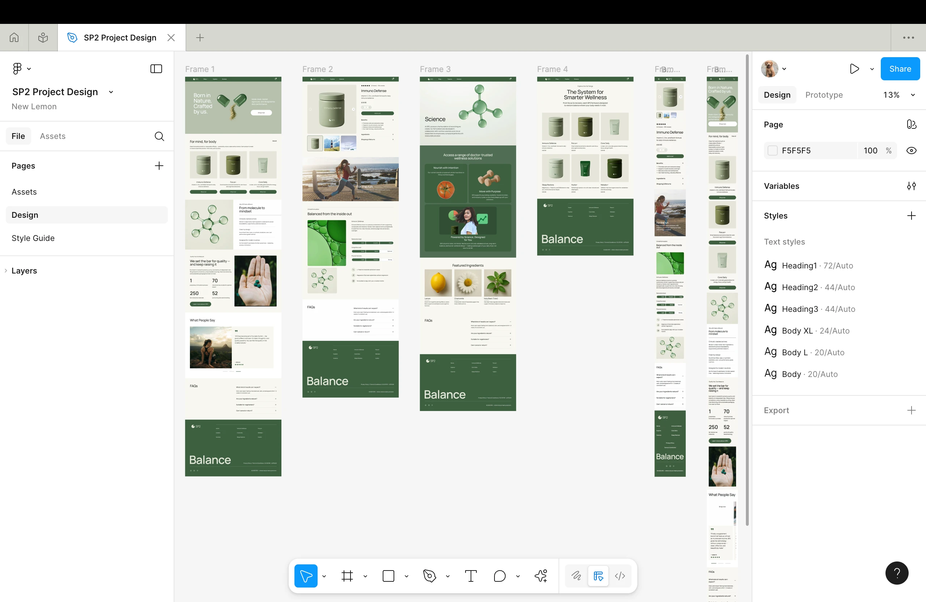This screenshot has width=926, height=602.
Task: Select the Ellipse tool
Action: (x=500, y=576)
